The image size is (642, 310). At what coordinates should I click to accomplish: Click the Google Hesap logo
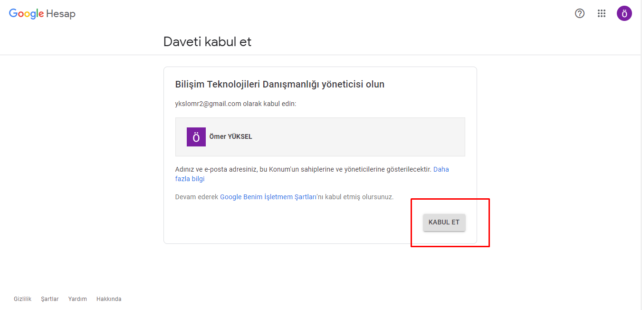[42, 14]
